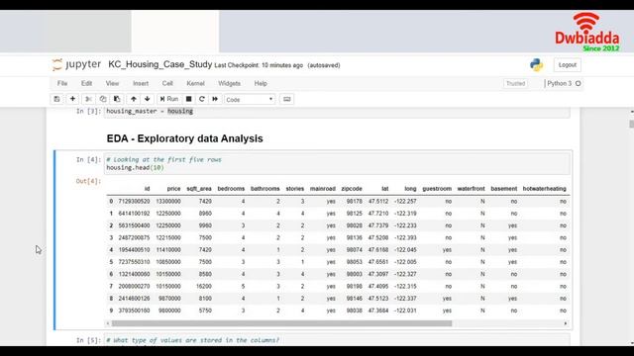Open the Kernel menu

click(195, 83)
